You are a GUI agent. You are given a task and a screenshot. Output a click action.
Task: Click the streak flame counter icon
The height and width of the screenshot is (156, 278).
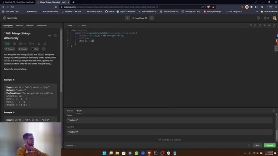[266, 18]
